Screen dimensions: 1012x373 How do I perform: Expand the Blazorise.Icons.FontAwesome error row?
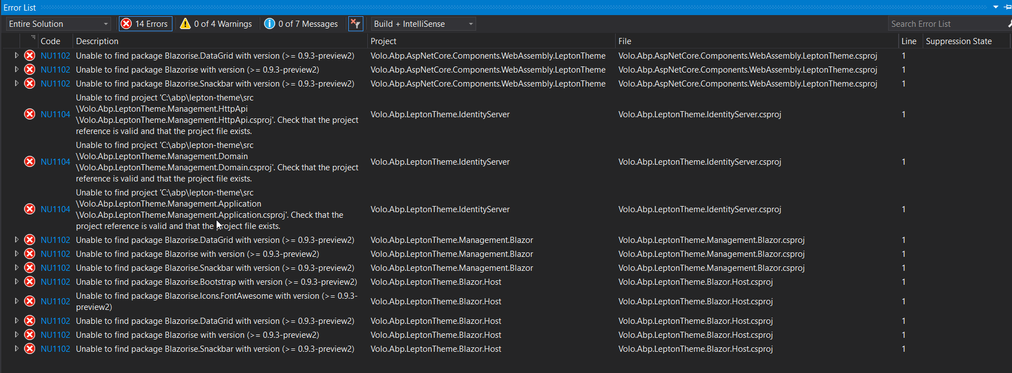[x=17, y=301]
